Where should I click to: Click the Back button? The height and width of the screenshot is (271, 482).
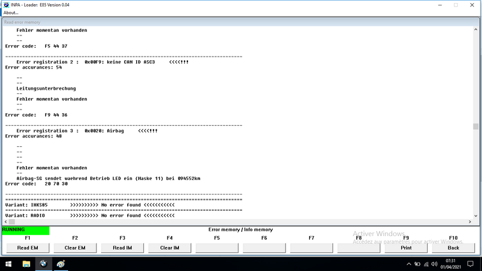click(x=454, y=248)
